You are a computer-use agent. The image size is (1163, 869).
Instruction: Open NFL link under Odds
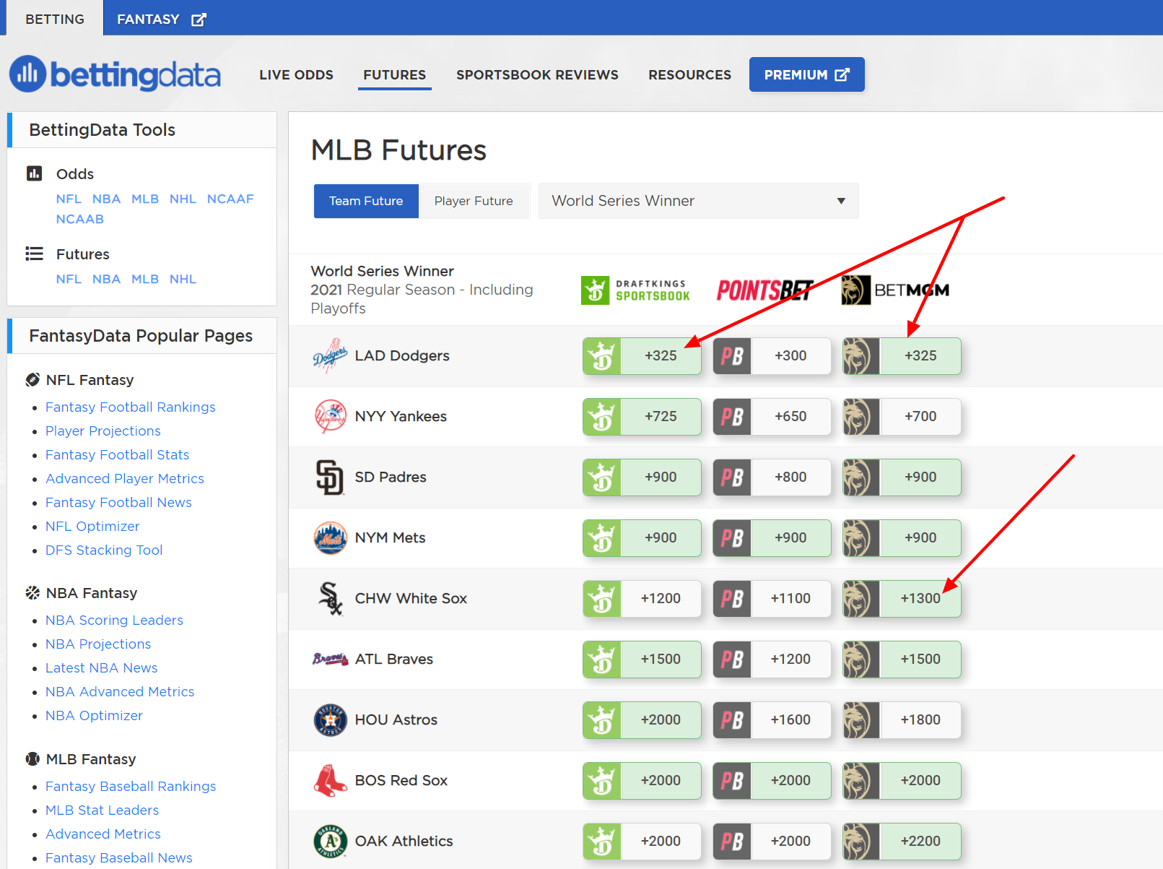tap(69, 199)
